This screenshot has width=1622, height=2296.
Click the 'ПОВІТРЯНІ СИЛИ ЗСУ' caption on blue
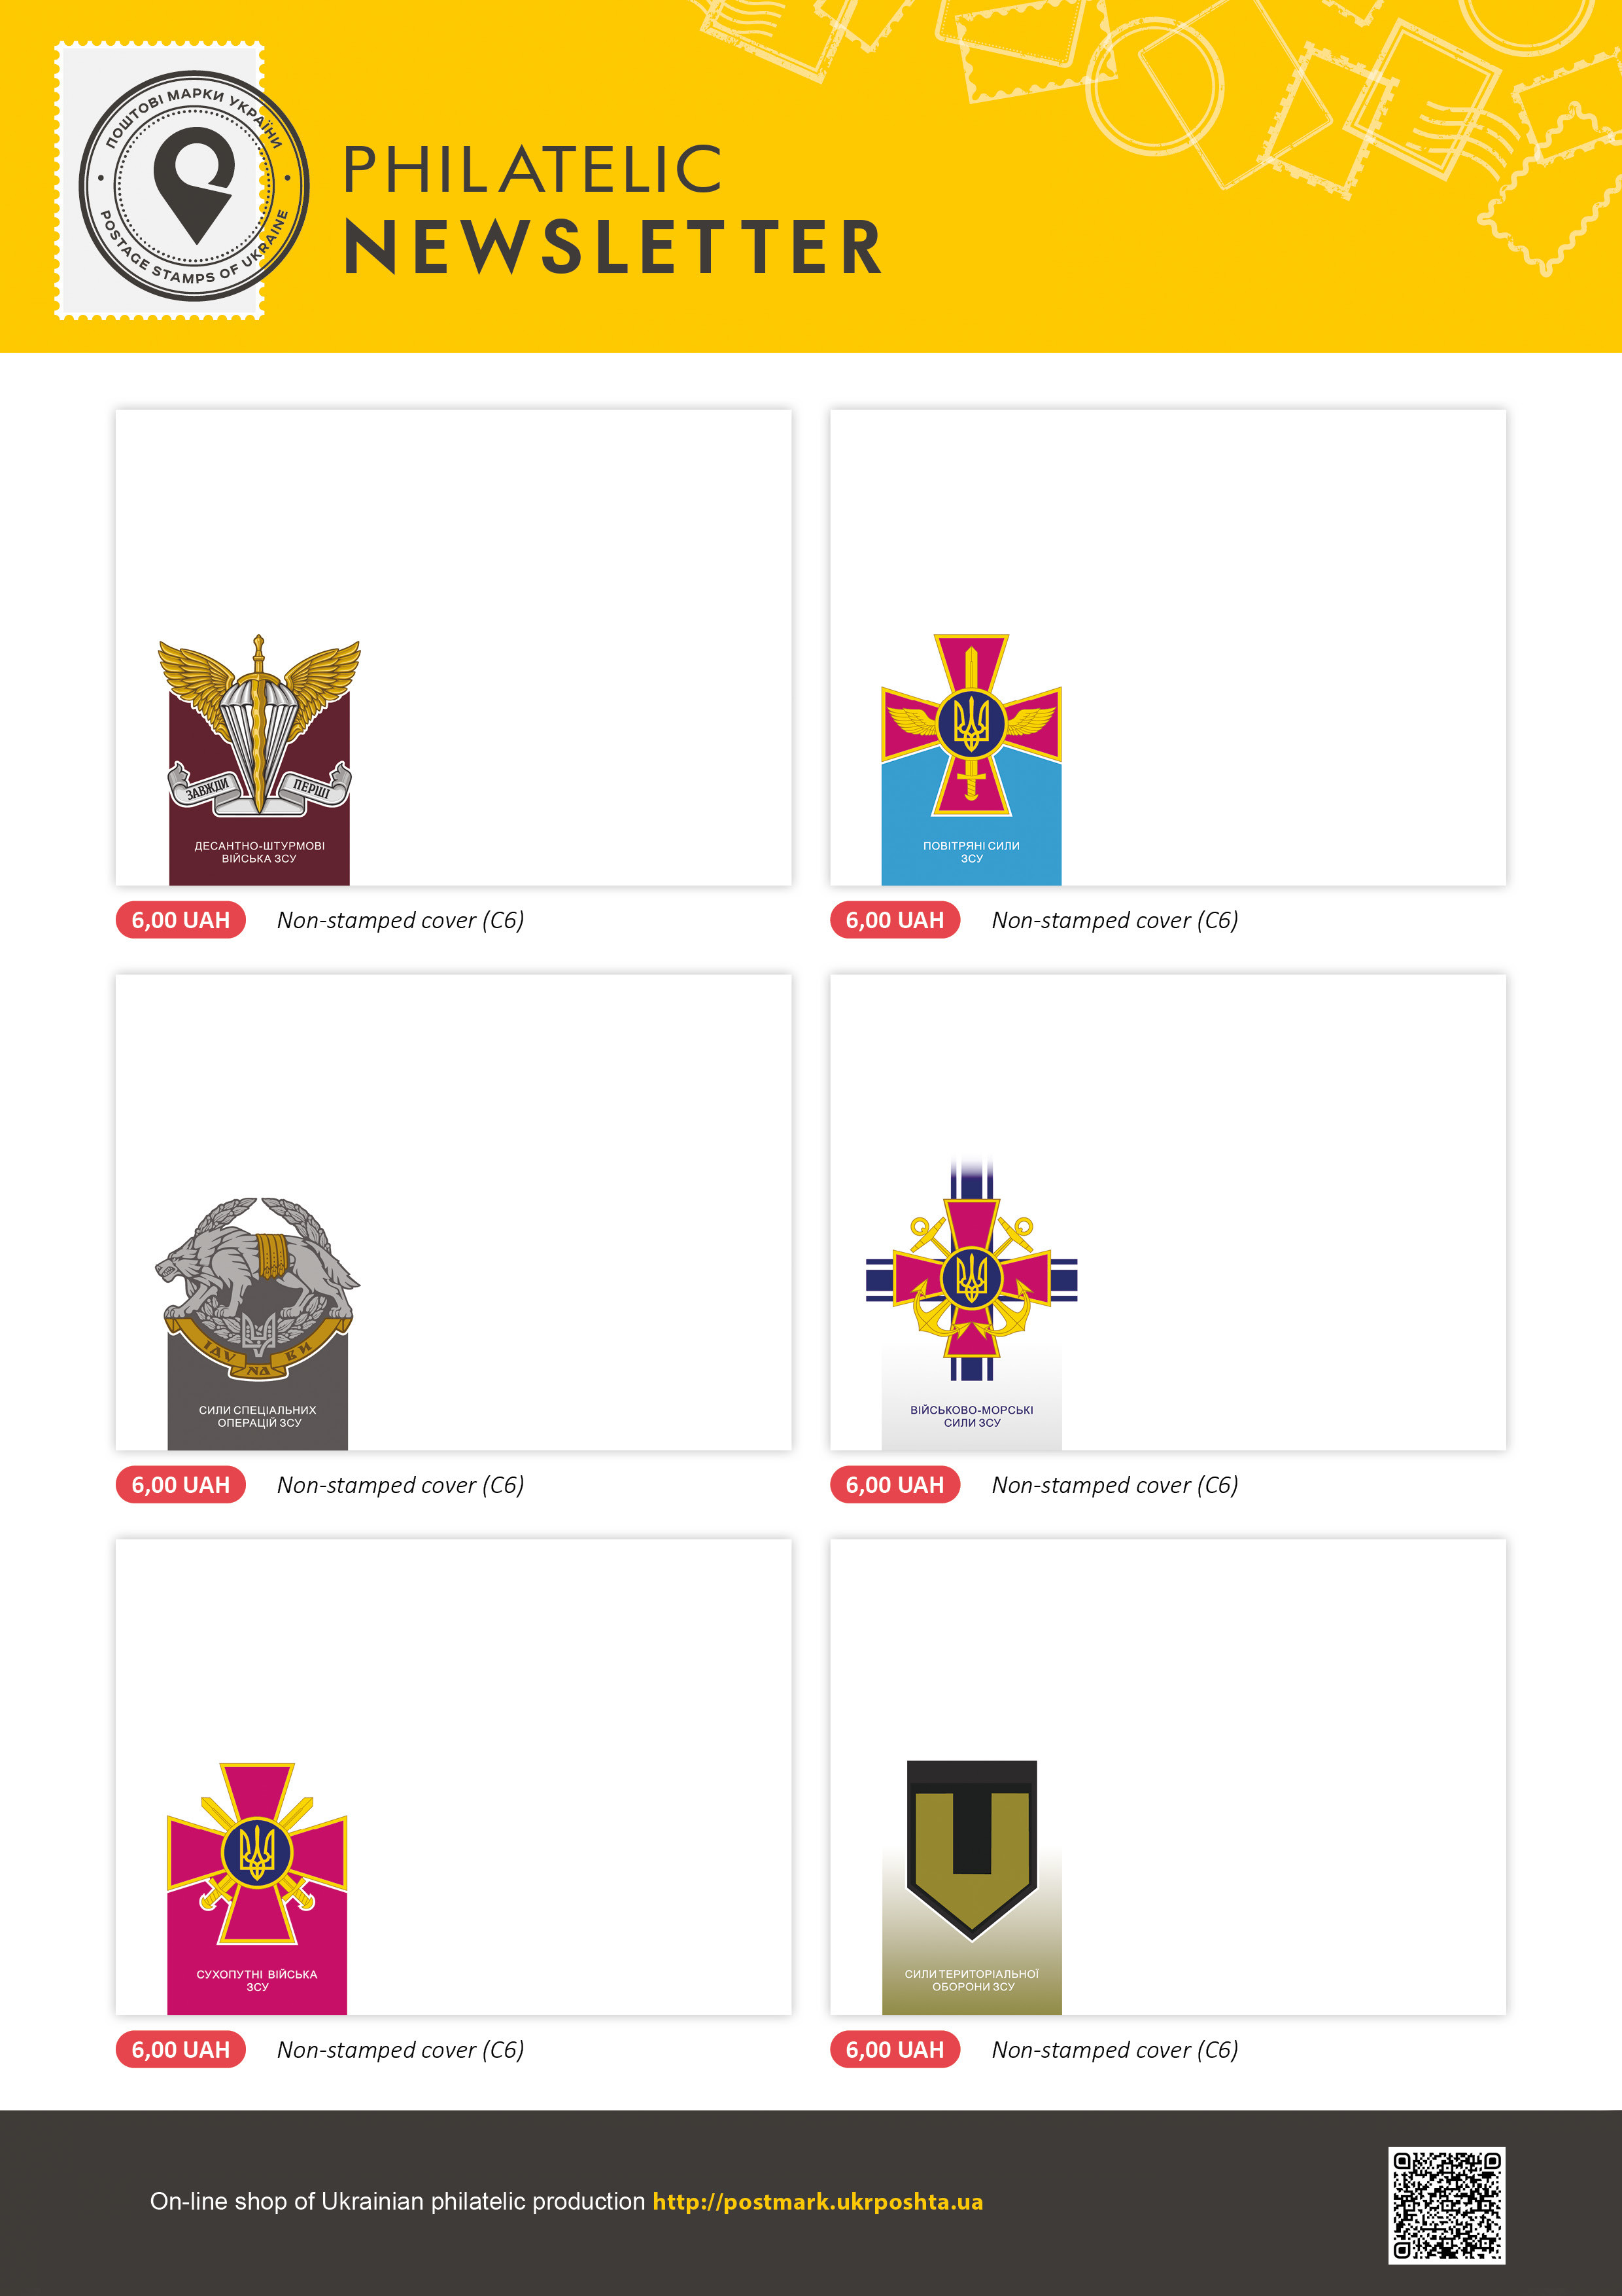[971, 852]
